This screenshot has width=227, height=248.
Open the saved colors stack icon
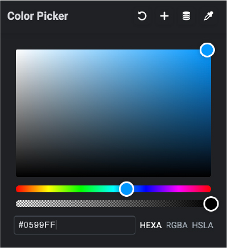pyautogui.click(x=186, y=16)
